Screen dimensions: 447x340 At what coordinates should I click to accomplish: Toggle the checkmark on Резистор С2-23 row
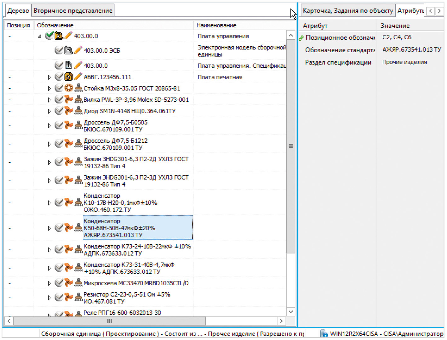pyautogui.click(x=59, y=297)
